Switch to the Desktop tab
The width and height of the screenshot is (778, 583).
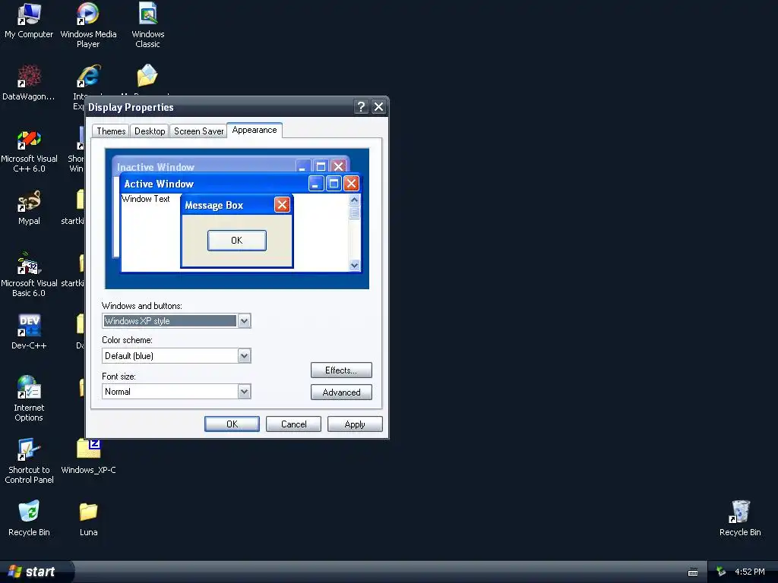150,131
